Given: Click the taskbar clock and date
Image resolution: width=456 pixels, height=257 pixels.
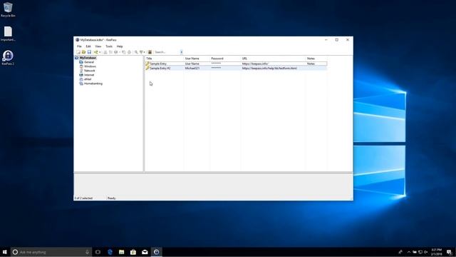Looking at the screenshot, I should tap(437, 252).
